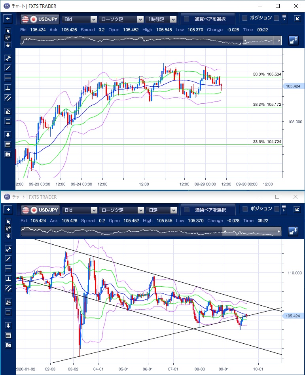Select the Fibonacci retracement tool in bottom chart
This screenshot has height=375, width=305.
click(8, 311)
